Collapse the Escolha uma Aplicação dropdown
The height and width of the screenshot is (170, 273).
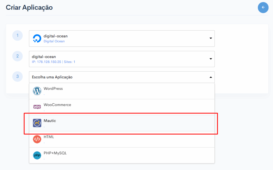tap(122, 77)
